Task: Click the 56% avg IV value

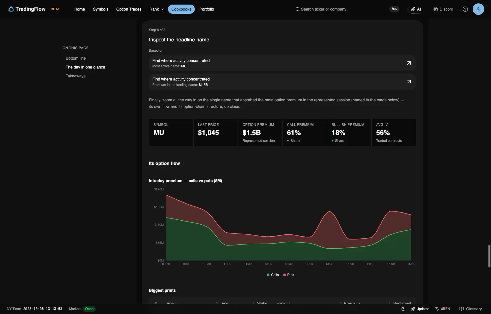Action: click(383, 133)
